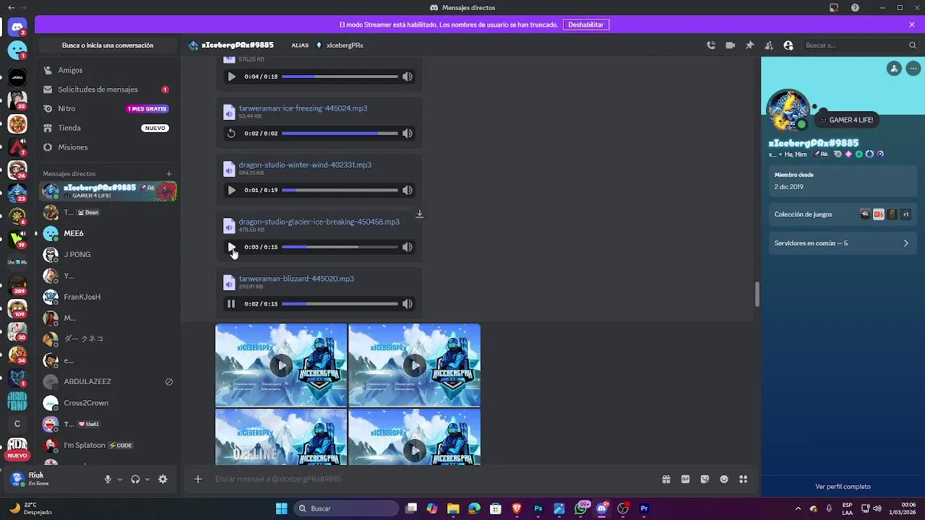Open Premiere Pro from taskbar

pyautogui.click(x=644, y=508)
